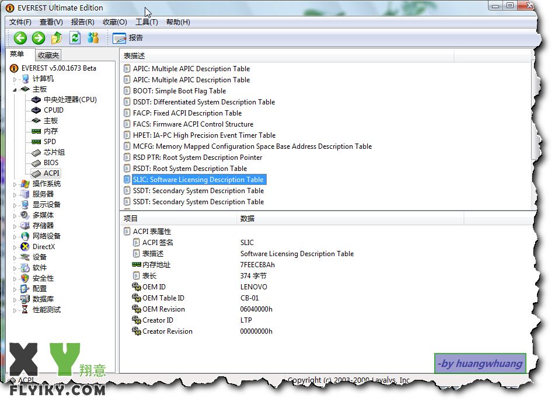Select the MCFG: Memory Mapped Configuration row
Screen dimensions: 555x402
(252, 146)
